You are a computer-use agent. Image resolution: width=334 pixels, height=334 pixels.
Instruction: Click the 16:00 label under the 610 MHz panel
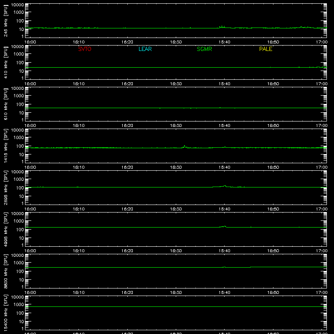pos(30,126)
